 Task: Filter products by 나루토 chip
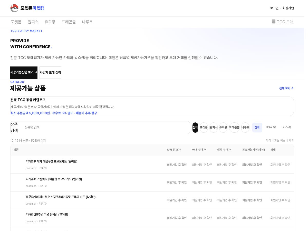tap(245, 128)
